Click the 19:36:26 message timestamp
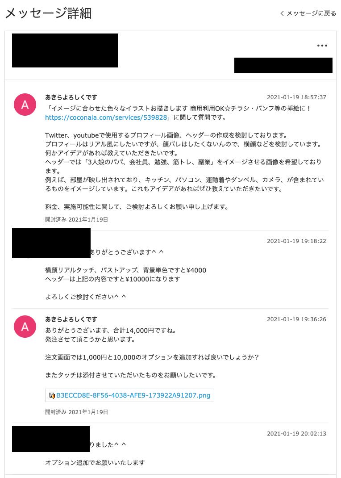 point(296,319)
